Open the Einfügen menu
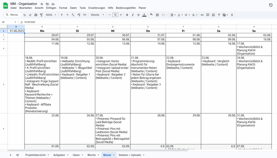This screenshot has width=277, height=158. (51, 8)
